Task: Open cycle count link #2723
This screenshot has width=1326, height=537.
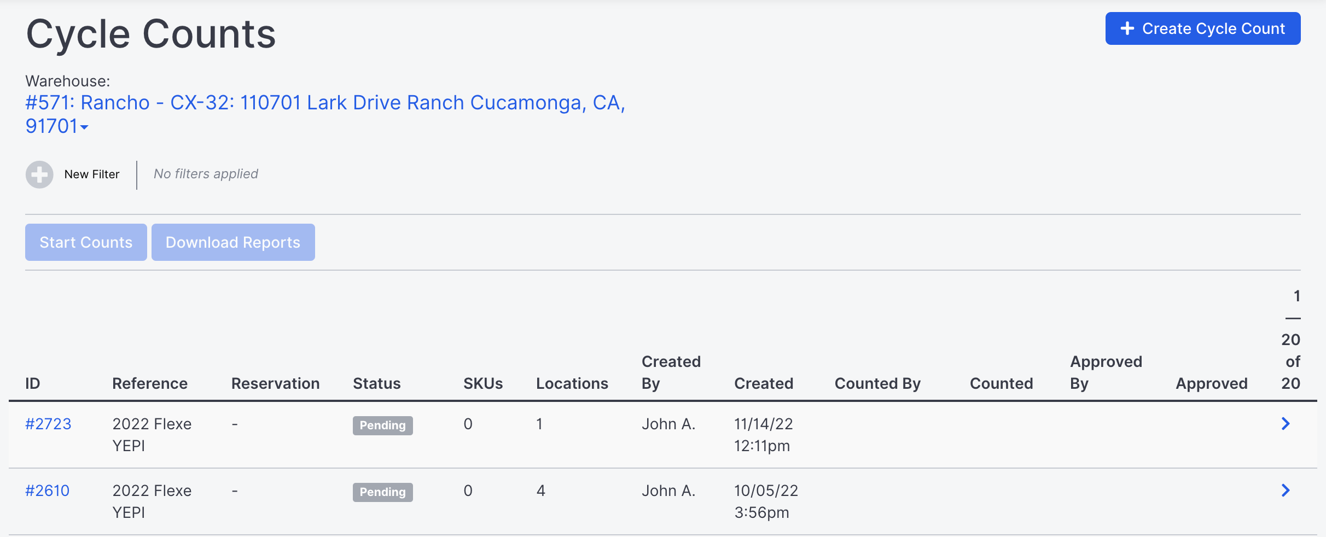Action: pyautogui.click(x=48, y=424)
